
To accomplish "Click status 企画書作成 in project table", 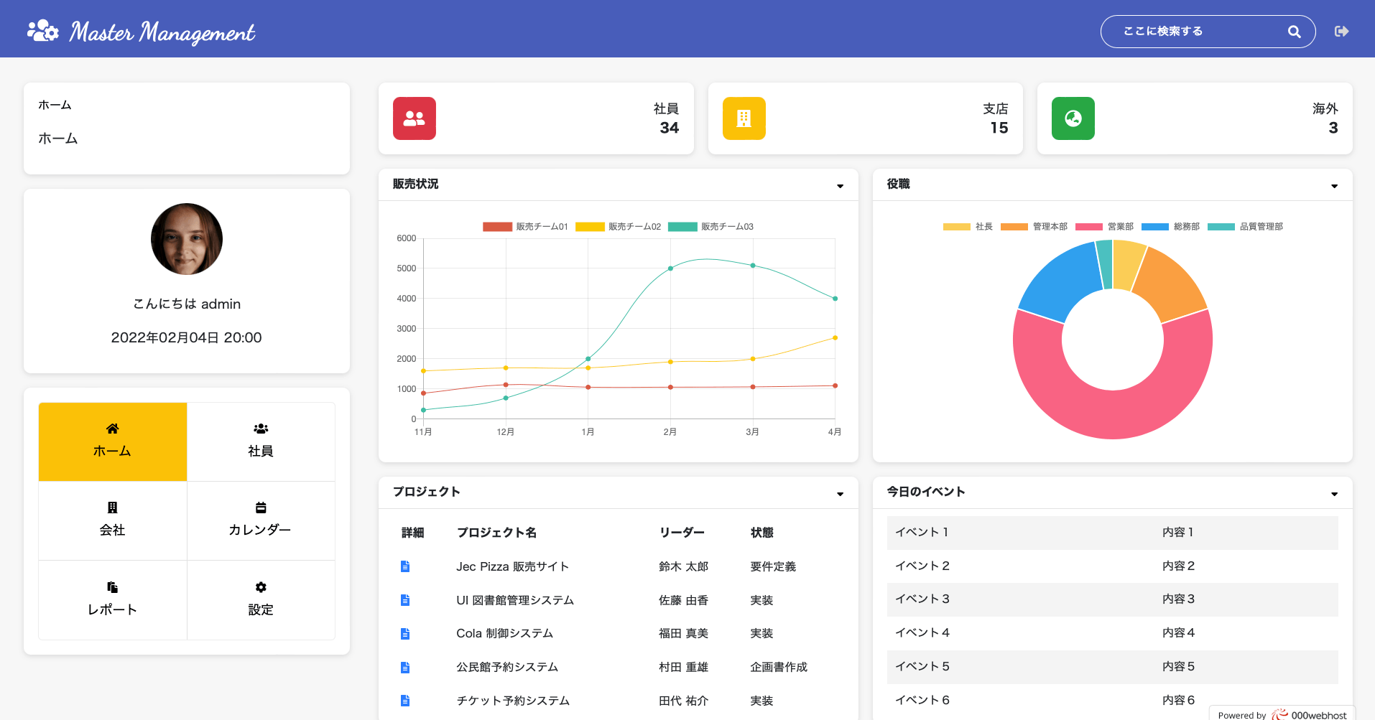I will click(779, 668).
